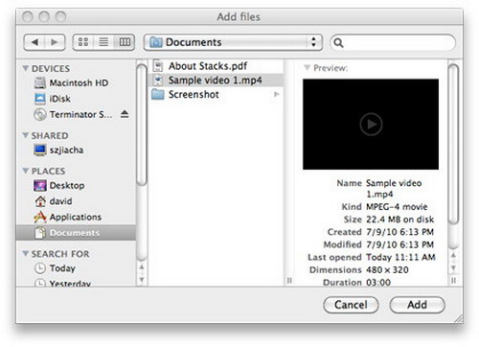This screenshot has height=347, width=479.
Task: Click the Applications icon
Action: 40,217
